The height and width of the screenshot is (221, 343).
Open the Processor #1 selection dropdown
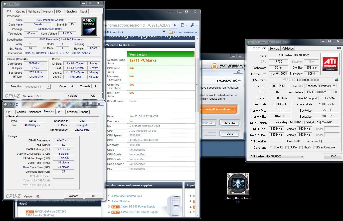[x=37, y=87]
